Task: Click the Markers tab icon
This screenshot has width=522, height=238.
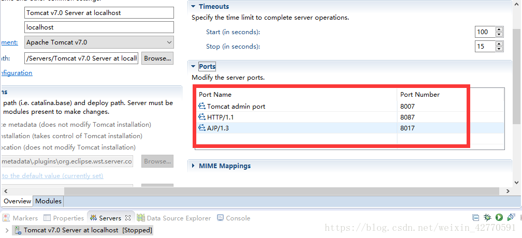Action: click(7, 218)
